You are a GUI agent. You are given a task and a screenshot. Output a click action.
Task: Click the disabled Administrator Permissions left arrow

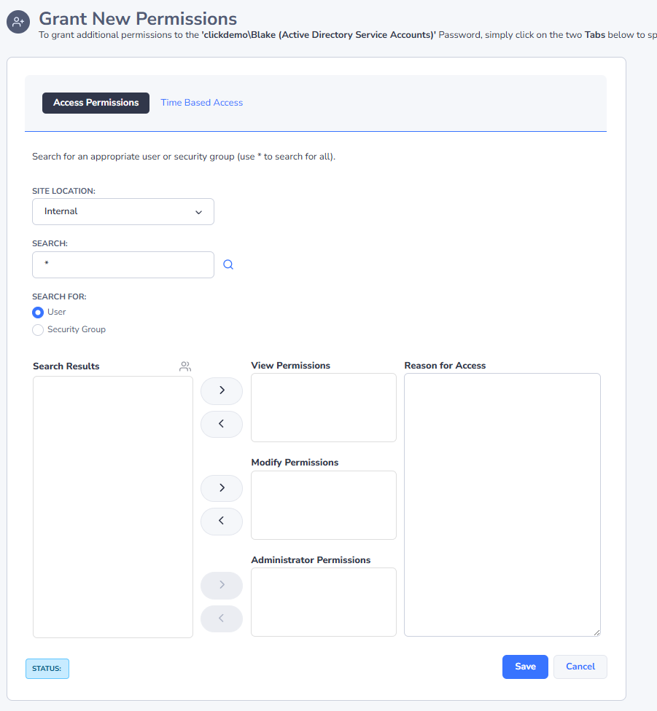[x=221, y=618]
